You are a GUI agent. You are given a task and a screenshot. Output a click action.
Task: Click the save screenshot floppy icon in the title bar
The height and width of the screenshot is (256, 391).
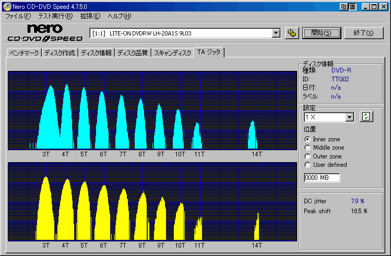[x=352, y=7]
